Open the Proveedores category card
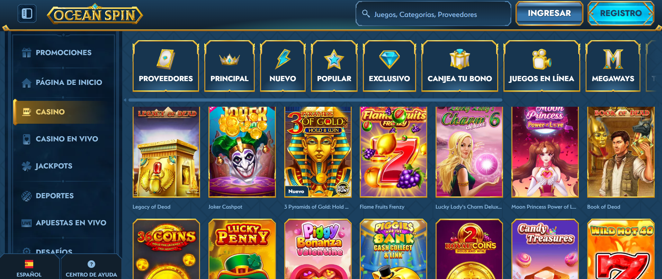This screenshot has width=662, height=279. point(166,66)
